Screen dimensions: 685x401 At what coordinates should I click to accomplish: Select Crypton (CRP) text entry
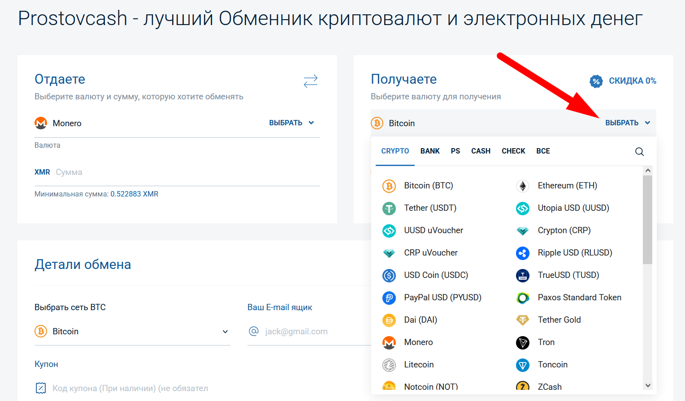tap(564, 230)
